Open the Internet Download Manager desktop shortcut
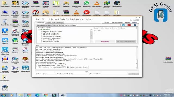The image size is (174, 97). 107,4
